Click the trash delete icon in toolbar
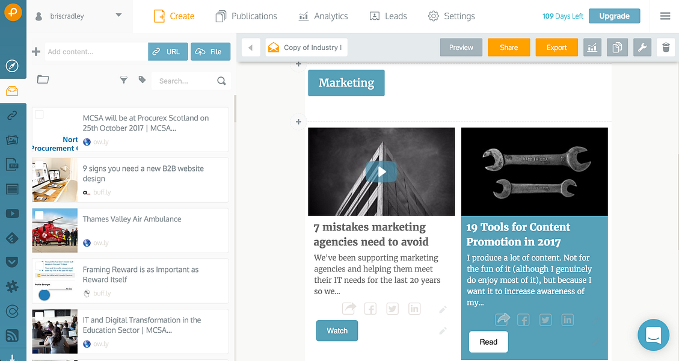The width and height of the screenshot is (679, 361). coord(666,48)
